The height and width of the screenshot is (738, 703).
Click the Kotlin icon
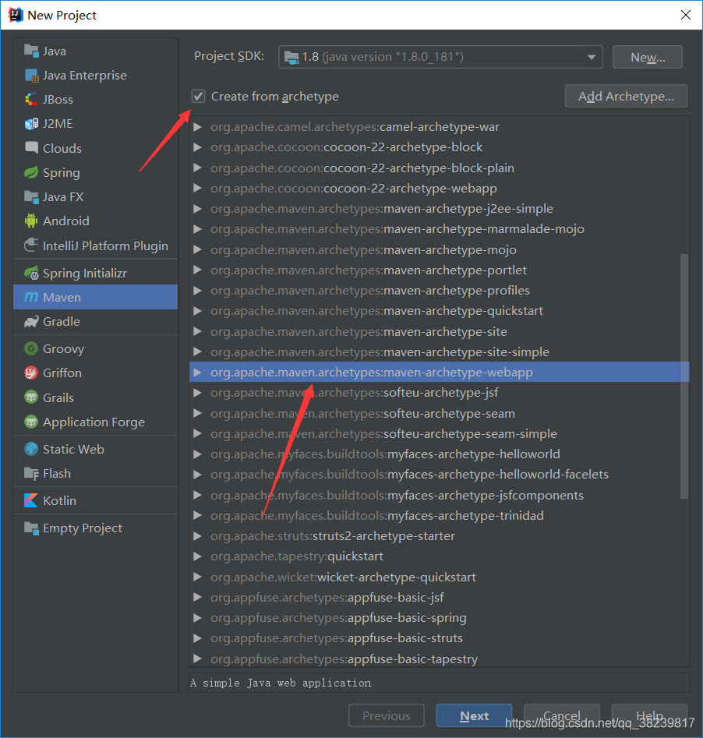(31, 500)
